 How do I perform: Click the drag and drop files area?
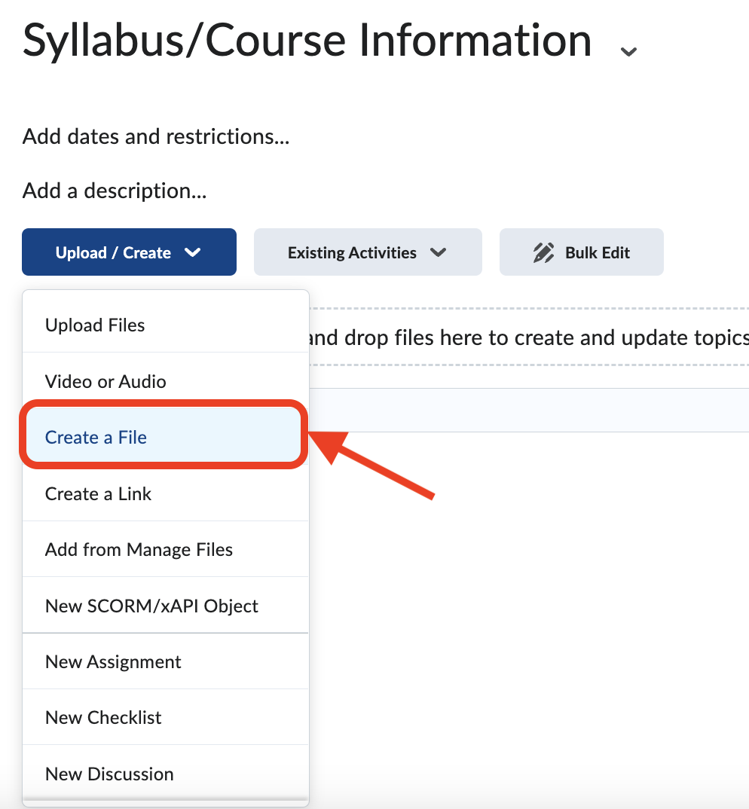pos(527,337)
